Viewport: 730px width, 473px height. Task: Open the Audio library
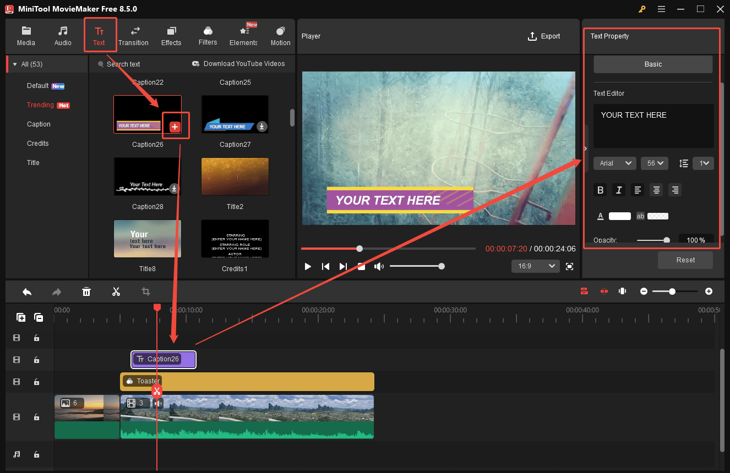63,35
